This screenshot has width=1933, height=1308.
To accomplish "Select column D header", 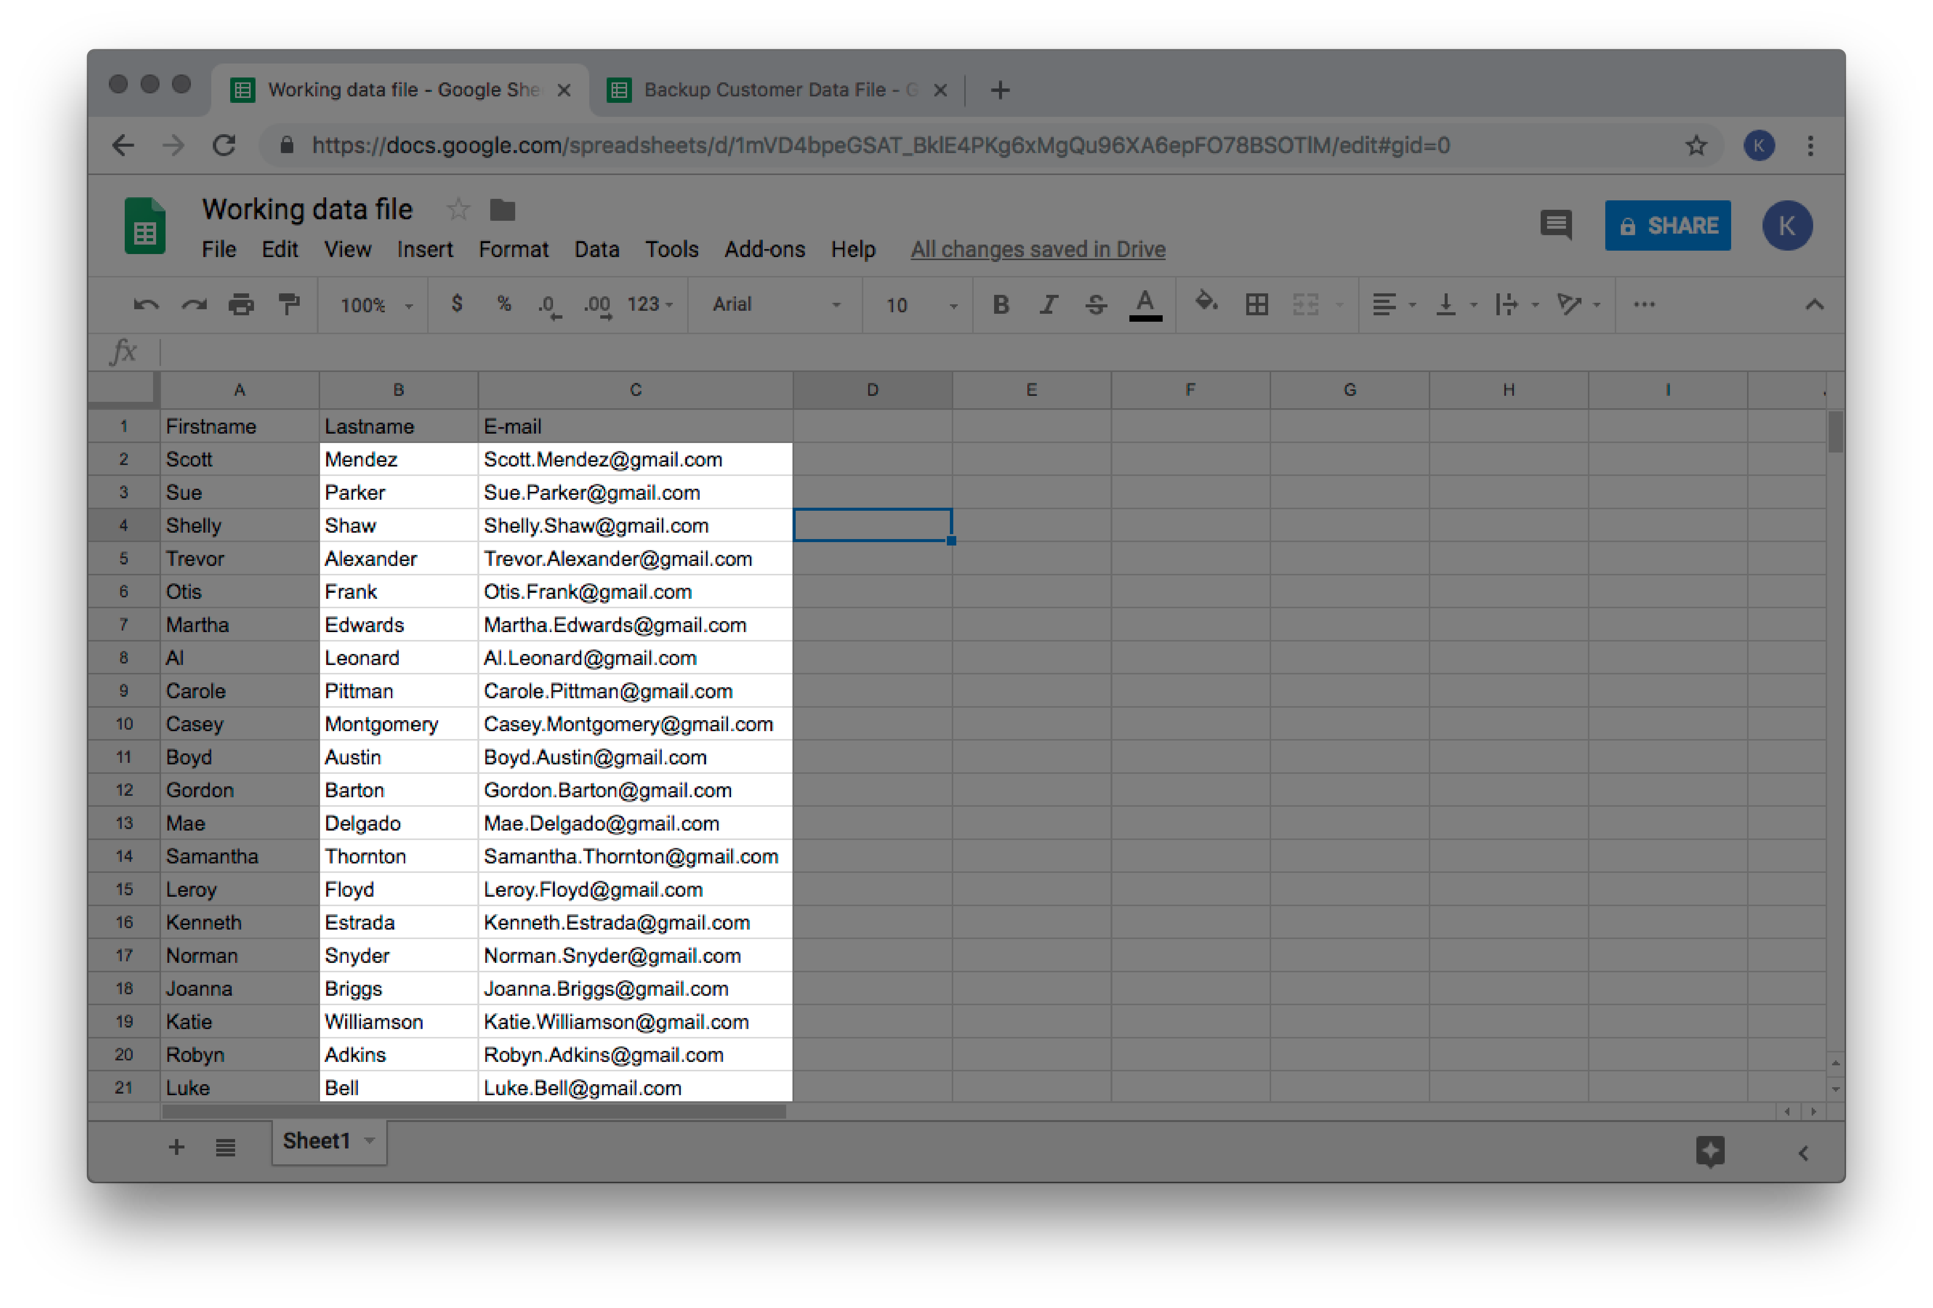I will pos(872,389).
